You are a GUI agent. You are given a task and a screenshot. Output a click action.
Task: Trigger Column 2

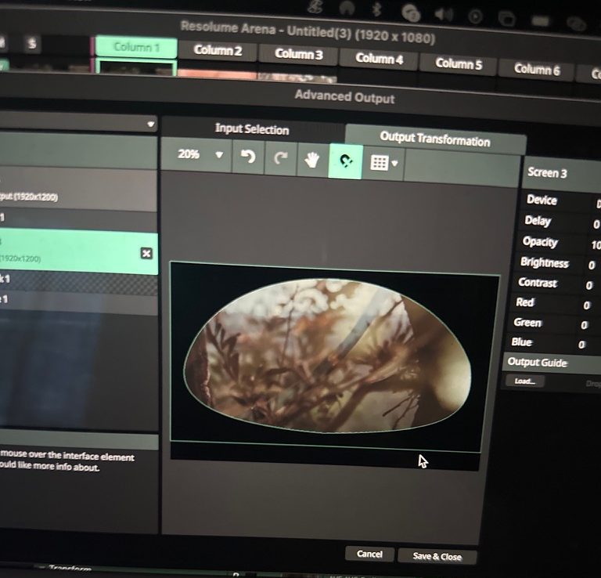[218, 50]
